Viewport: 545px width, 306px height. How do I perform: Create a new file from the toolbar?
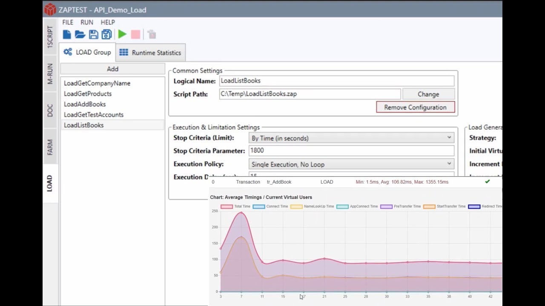[67, 34]
